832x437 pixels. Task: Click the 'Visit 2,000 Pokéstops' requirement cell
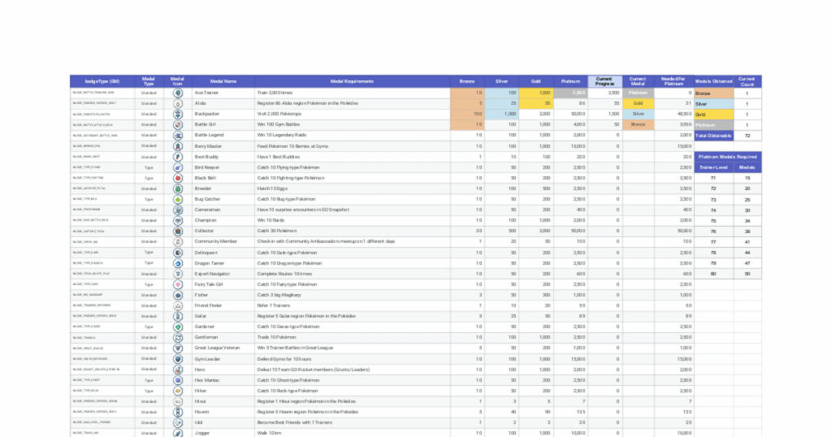[x=353, y=114]
